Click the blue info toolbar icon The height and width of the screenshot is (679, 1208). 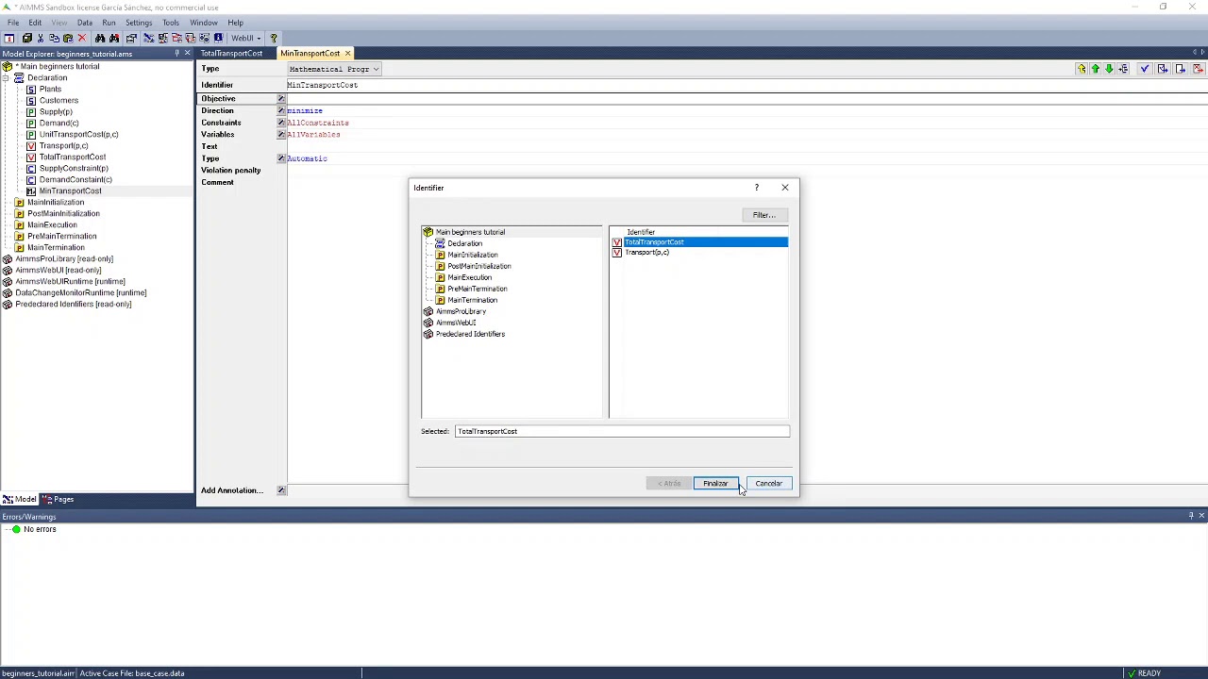point(218,39)
